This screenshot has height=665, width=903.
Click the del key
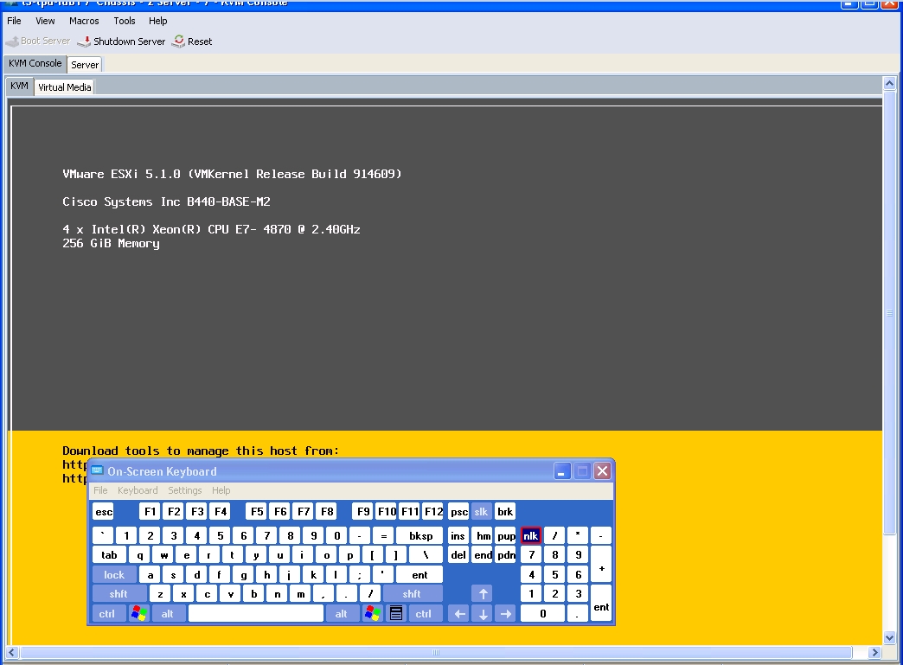pyautogui.click(x=458, y=555)
